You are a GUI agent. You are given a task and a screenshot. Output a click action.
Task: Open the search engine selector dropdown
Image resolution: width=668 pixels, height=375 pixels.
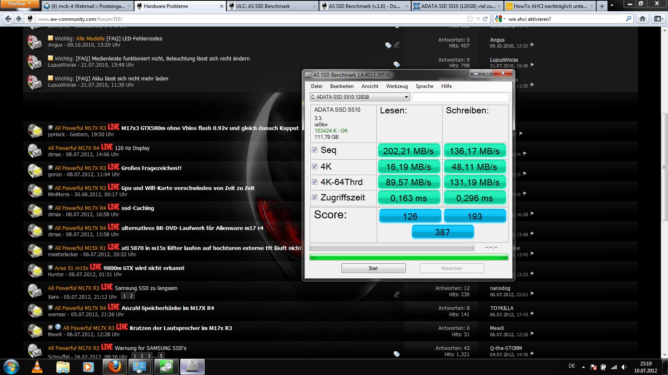click(500, 19)
